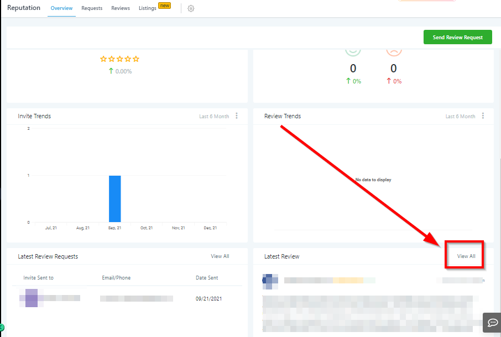
Task: Open the Reputation settings gear icon
Action: click(x=191, y=8)
